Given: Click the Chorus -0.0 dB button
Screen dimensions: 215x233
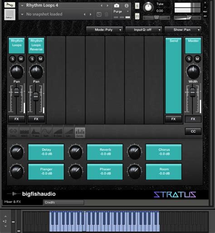Looking at the screenshot, I should (164, 152).
